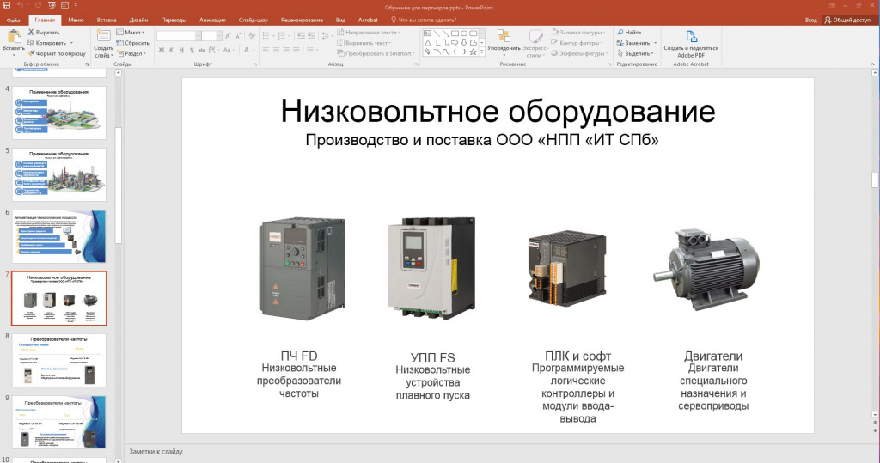Select slide 8 thumbnail Преобразователи частоты

[x=59, y=360]
